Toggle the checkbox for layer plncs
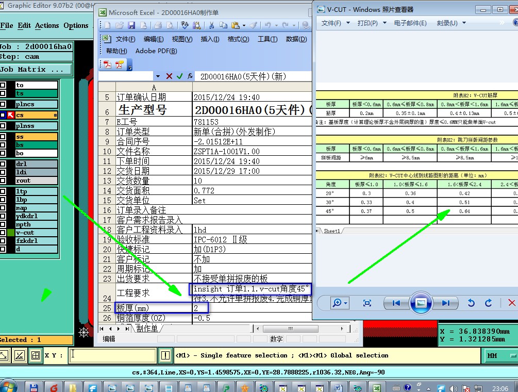Image resolution: width=518 pixels, height=392 pixels. 3,104
